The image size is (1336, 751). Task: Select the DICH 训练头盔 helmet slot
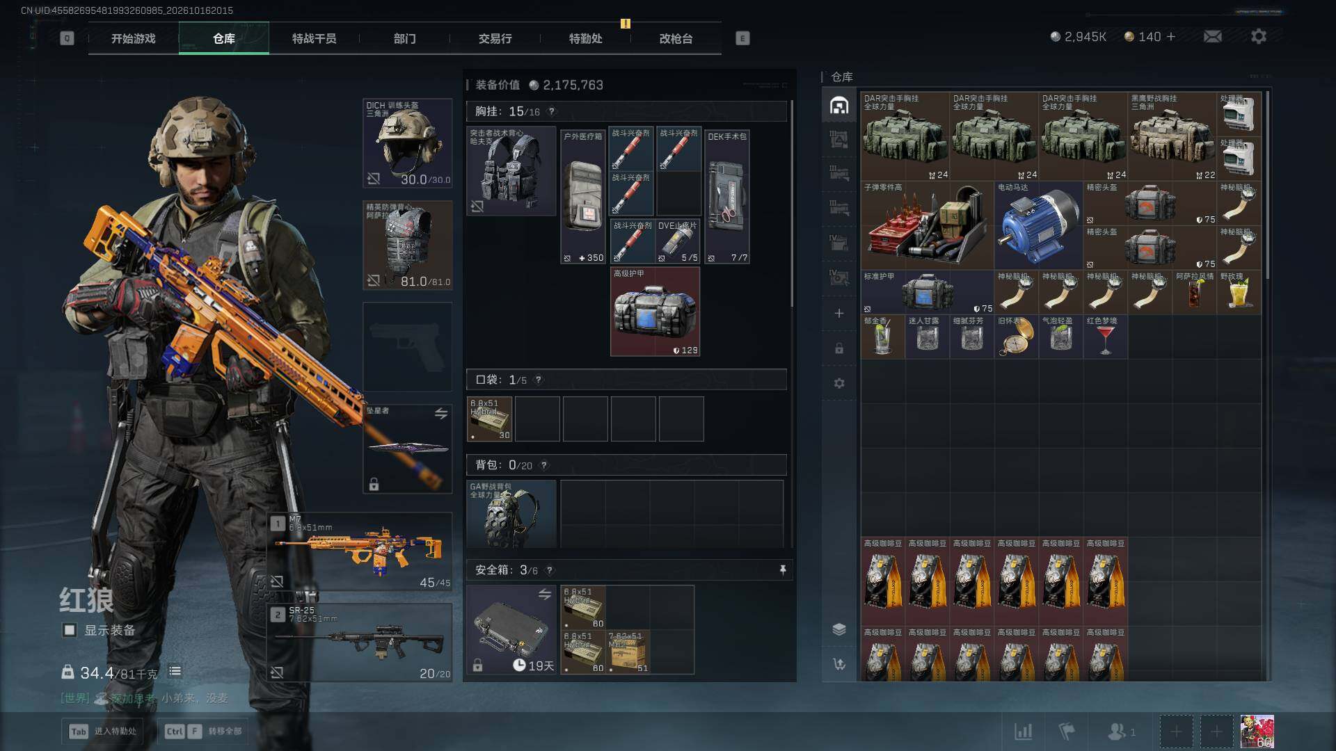coord(408,143)
